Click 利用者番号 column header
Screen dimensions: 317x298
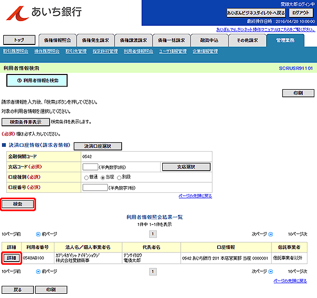tap(38, 247)
